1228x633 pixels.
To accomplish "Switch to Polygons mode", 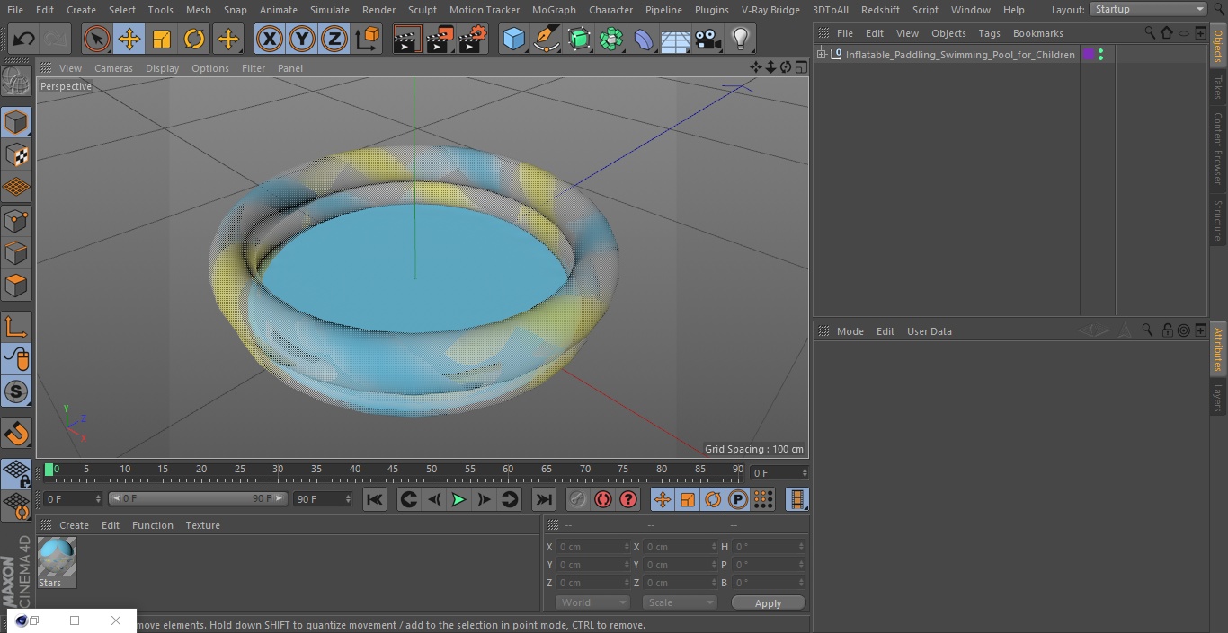I will tap(16, 286).
